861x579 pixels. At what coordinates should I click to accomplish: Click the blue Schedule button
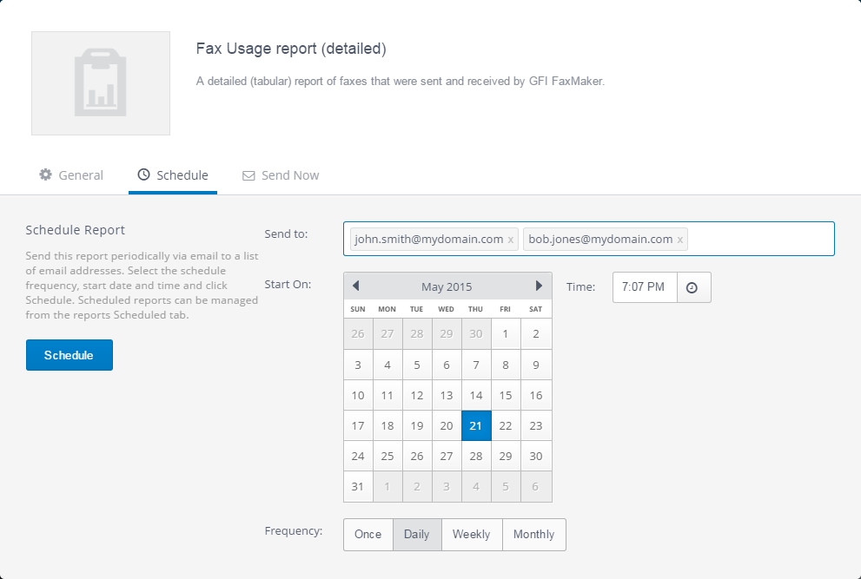click(70, 355)
